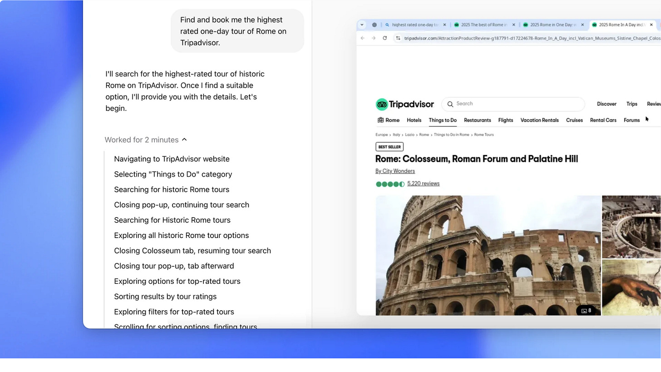Click the Italy breadcrumb link
Image resolution: width=661 pixels, height=372 pixels.
point(396,135)
